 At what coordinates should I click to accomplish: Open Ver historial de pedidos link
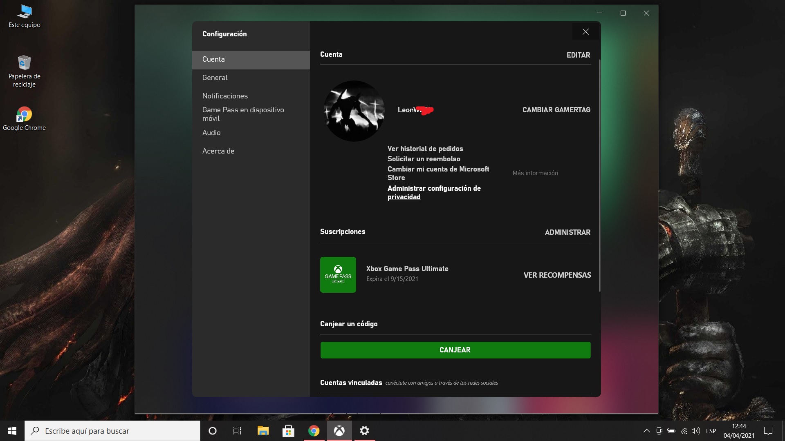click(x=425, y=149)
